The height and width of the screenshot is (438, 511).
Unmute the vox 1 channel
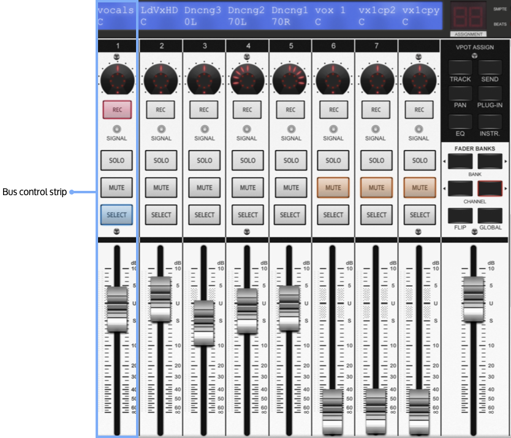333,188
